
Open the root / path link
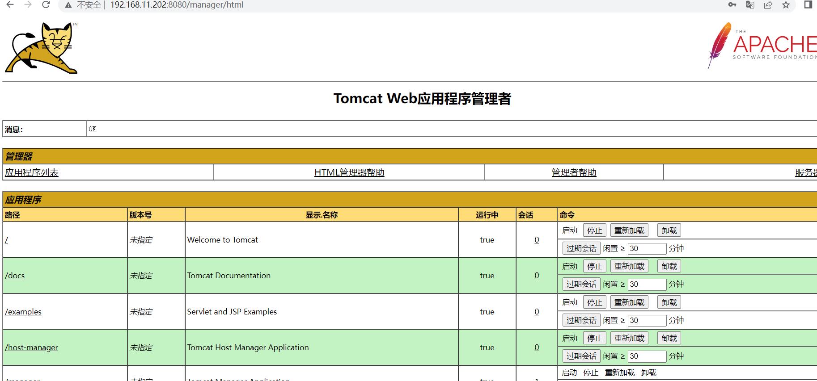tap(7, 240)
